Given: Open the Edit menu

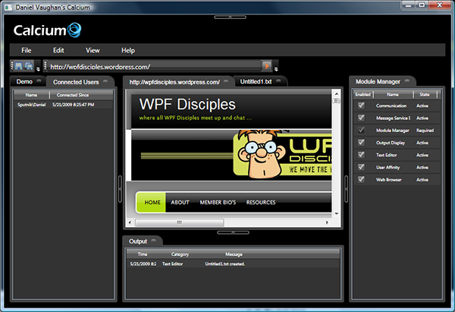Looking at the screenshot, I should 58,50.
